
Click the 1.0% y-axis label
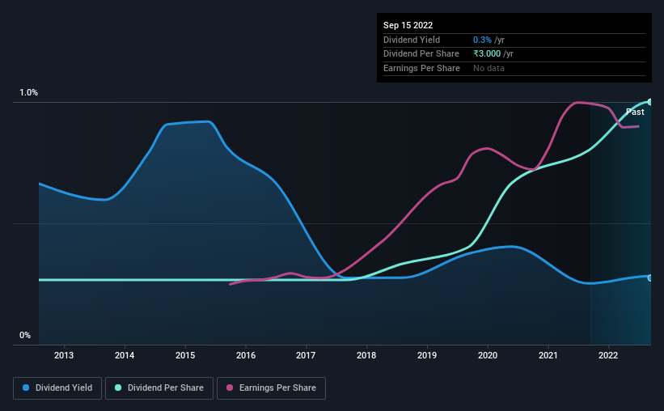[29, 92]
